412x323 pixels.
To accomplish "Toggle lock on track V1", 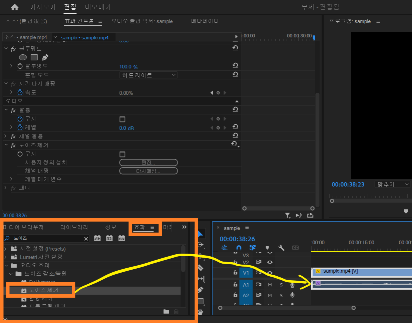I will (x=235, y=273).
